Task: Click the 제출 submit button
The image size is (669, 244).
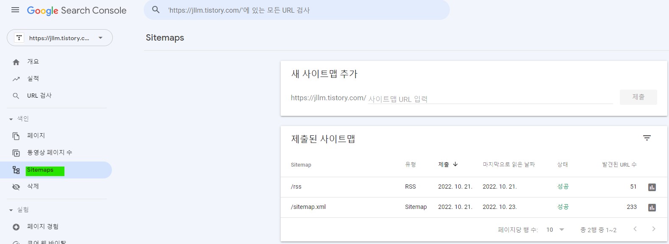Action: coord(638,97)
